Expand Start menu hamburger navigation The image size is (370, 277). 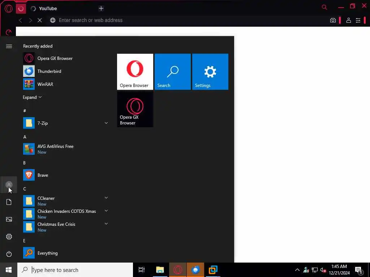click(x=9, y=46)
